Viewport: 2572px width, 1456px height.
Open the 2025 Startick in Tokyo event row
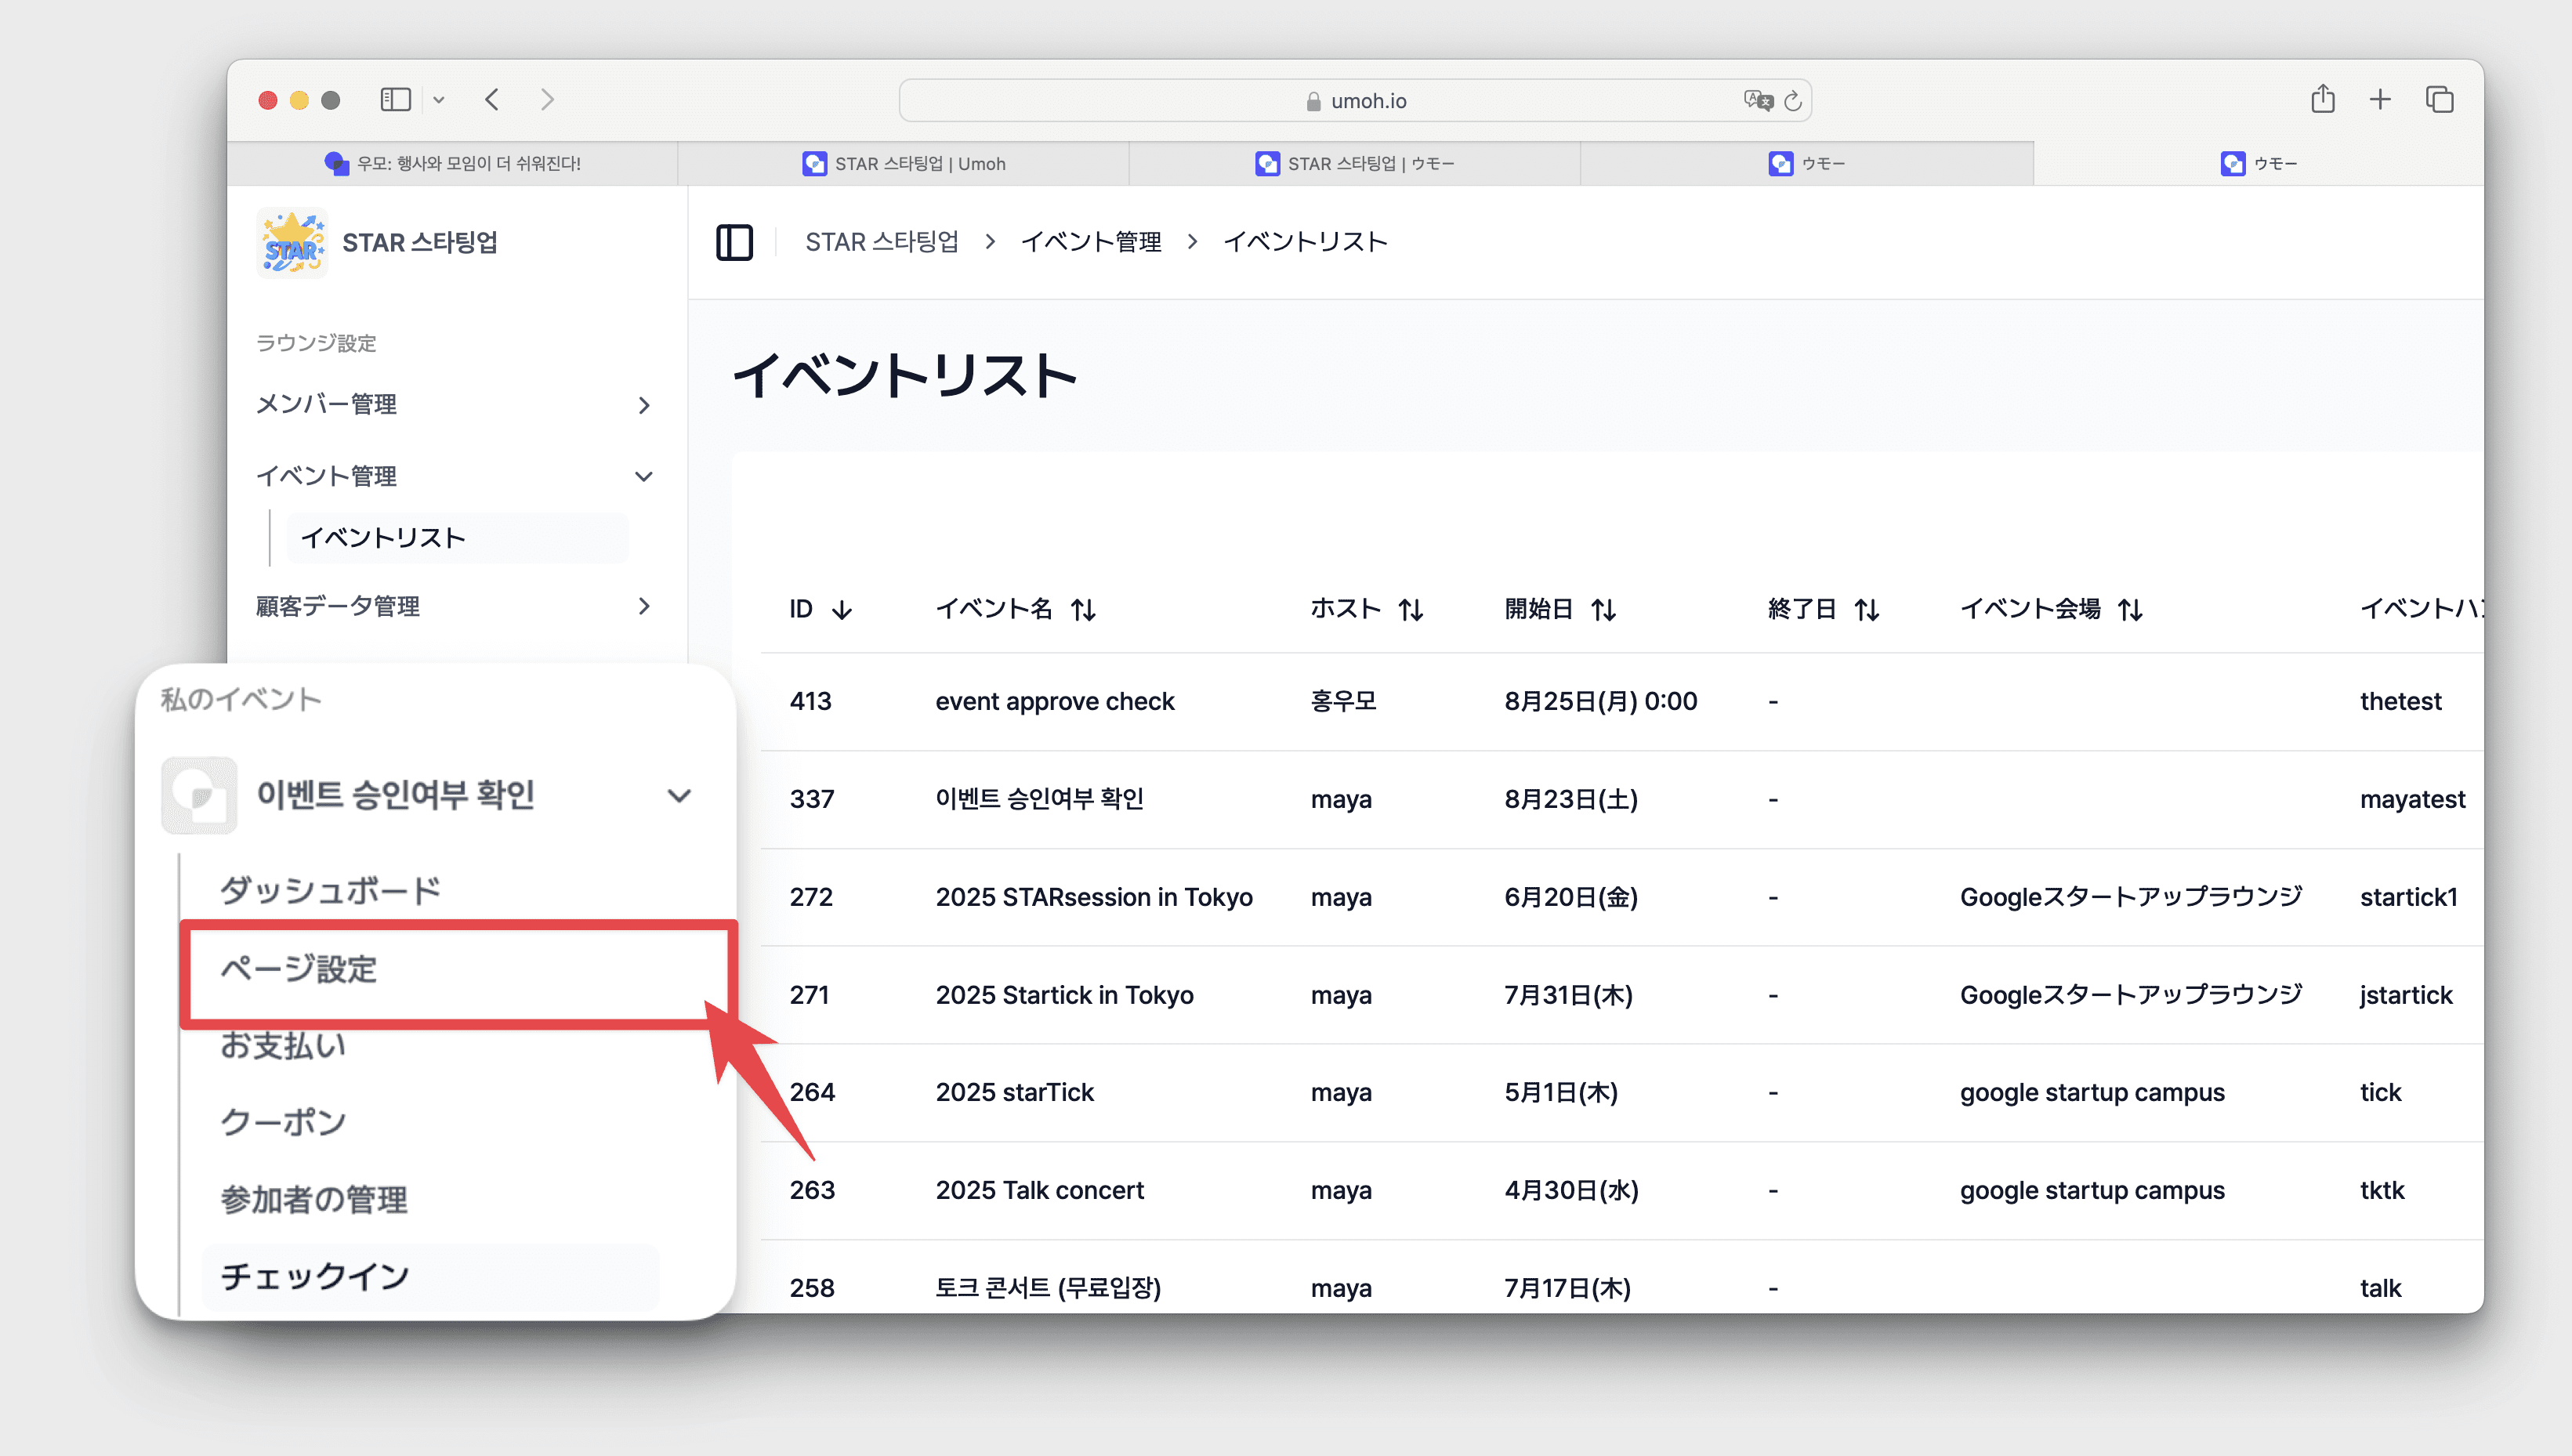point(1064,995)
